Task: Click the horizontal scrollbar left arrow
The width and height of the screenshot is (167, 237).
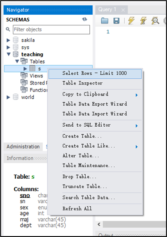Action: [99, 224]
